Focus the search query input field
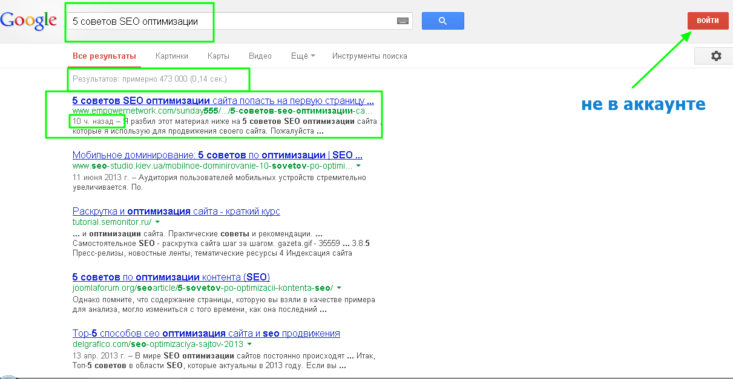733x379 pixels. click(230, 21)
